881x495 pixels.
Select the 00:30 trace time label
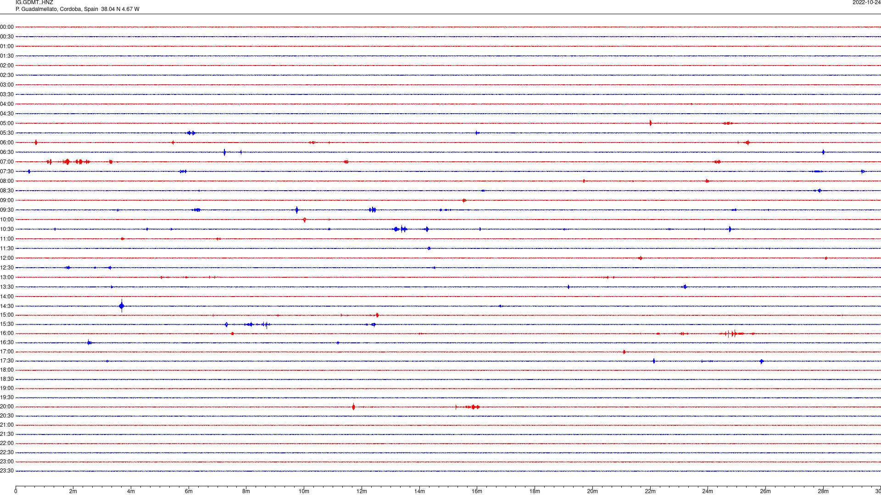7,37
